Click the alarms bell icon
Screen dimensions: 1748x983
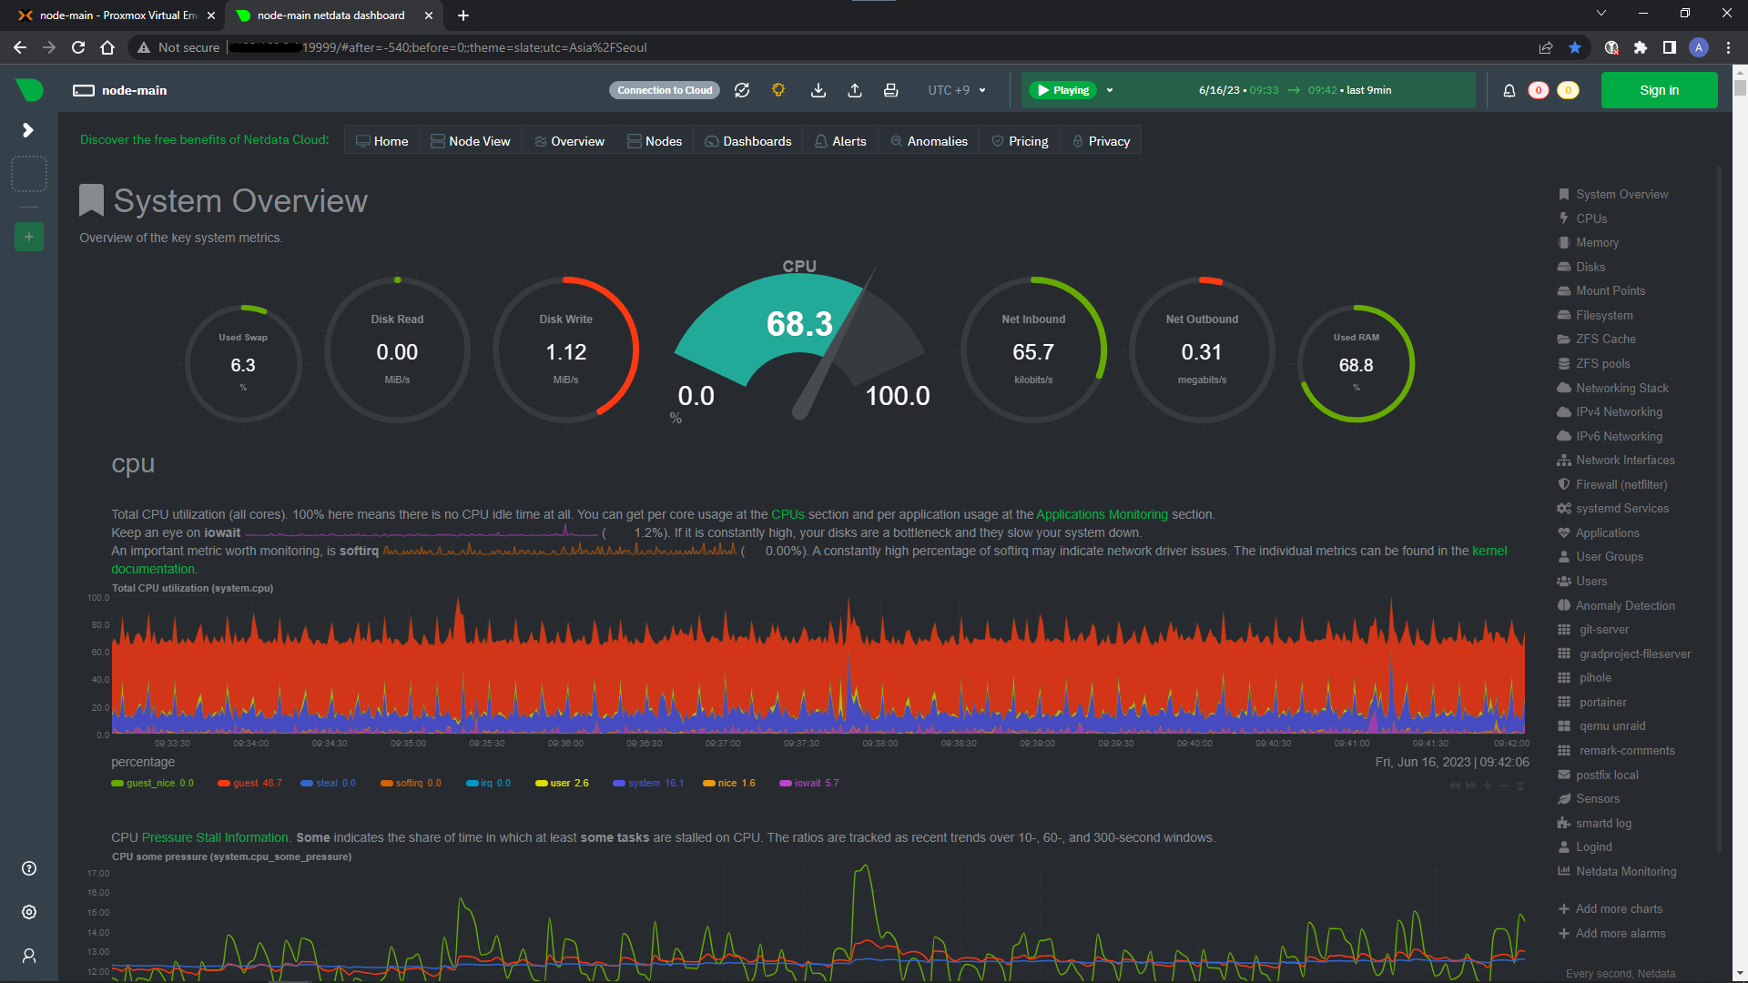point(1509,90)
